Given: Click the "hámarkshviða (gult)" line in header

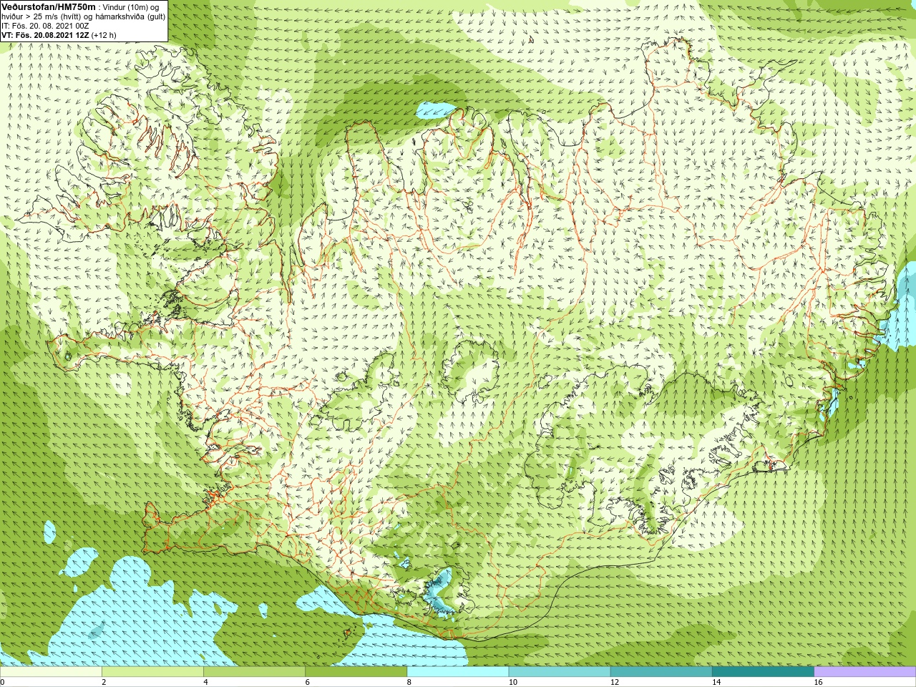Looking at the screenshot, I should 130,16.
